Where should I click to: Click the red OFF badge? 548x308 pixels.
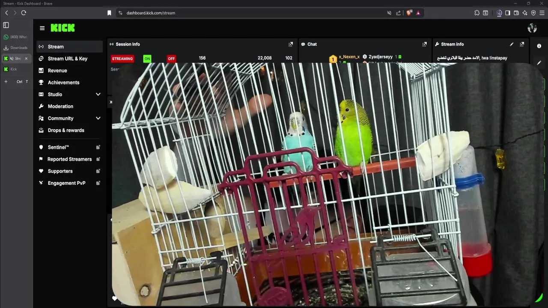[171, 59]
